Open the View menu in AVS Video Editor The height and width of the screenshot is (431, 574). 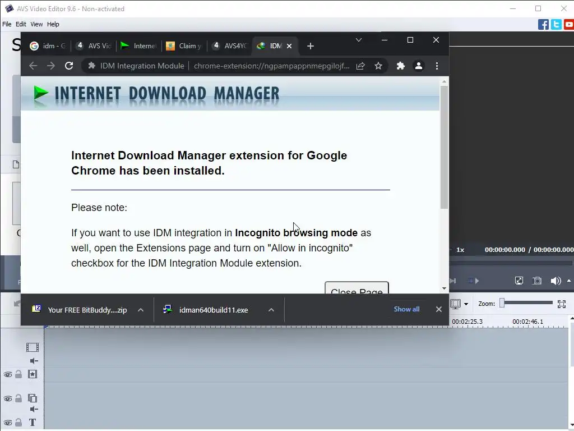coord(36,24)
